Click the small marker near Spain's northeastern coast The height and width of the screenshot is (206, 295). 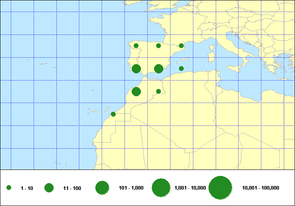181,46
